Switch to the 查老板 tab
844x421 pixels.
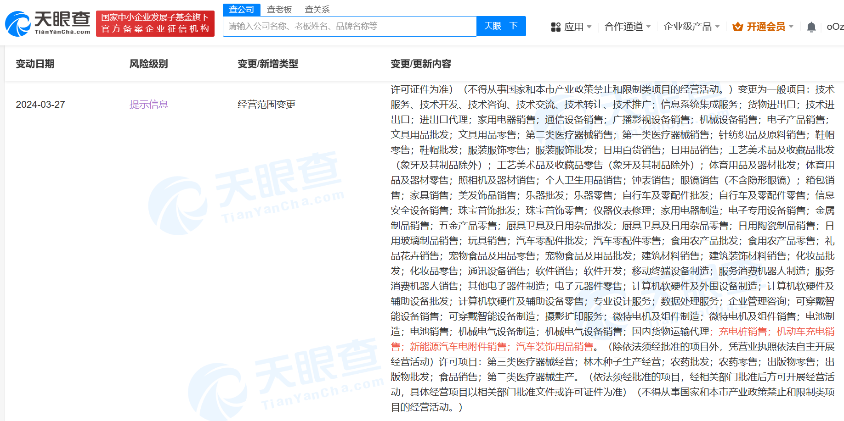[x=279, y=9]
